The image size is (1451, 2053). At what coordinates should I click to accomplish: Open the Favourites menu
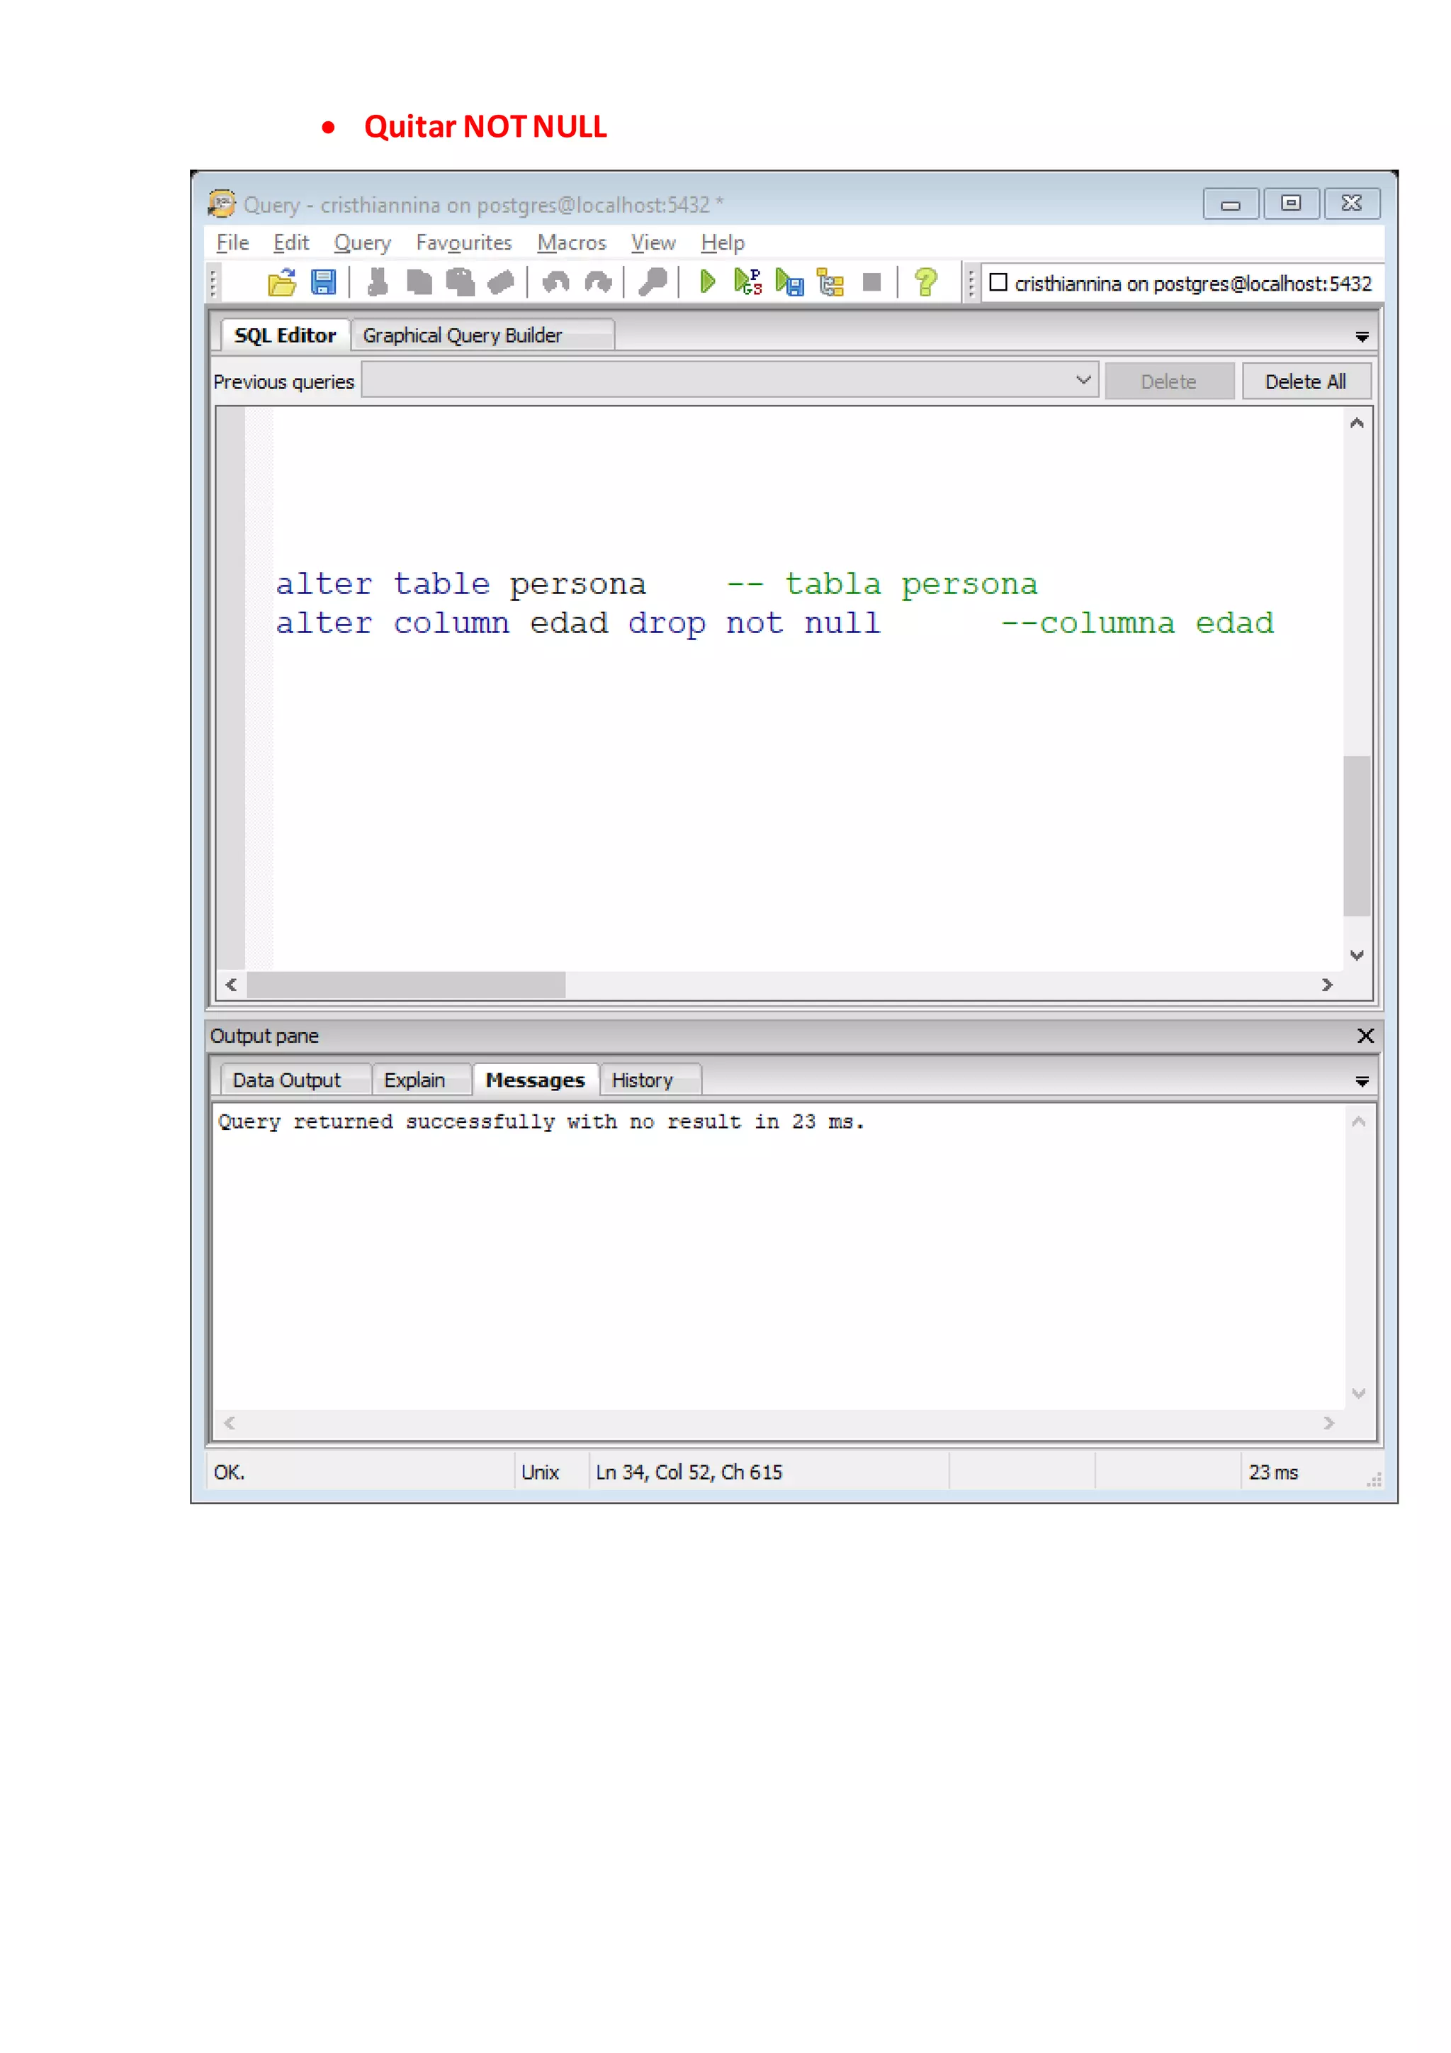pos(464,242)
